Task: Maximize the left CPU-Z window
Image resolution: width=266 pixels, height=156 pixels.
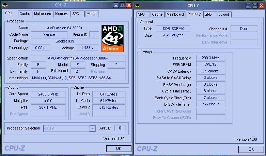Action: pyautogui.click(x=122, y=5)
